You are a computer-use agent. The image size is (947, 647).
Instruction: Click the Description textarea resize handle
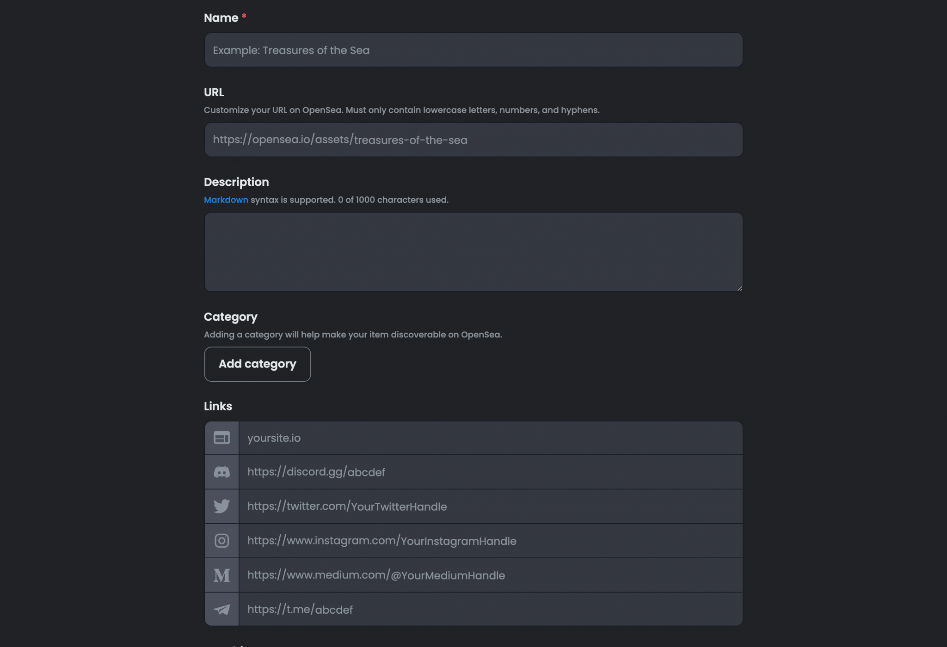point(739,287)
